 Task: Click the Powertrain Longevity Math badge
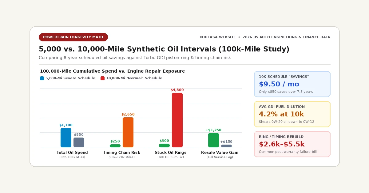click(73, 37)
